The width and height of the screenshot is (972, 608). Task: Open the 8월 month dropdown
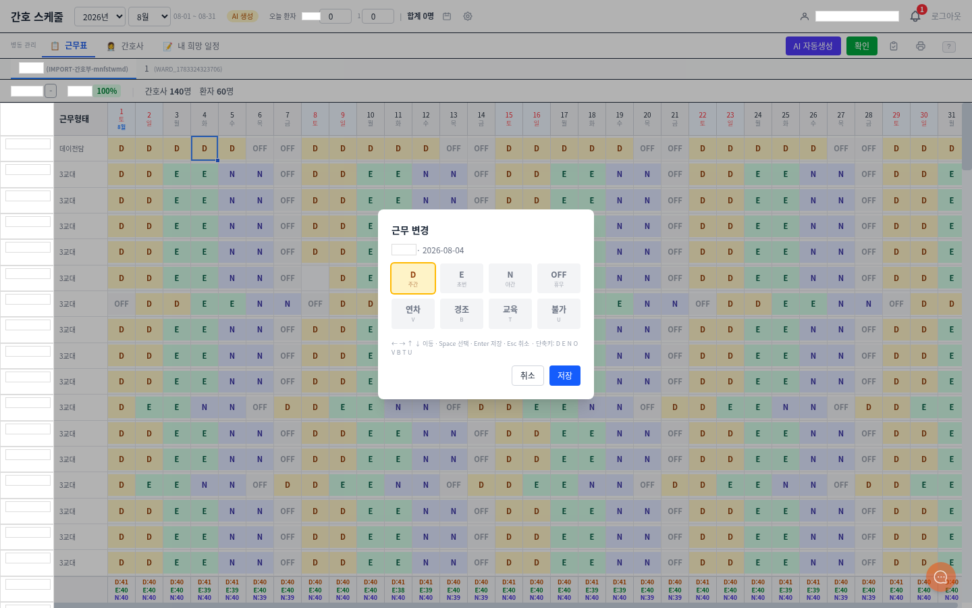149,17
